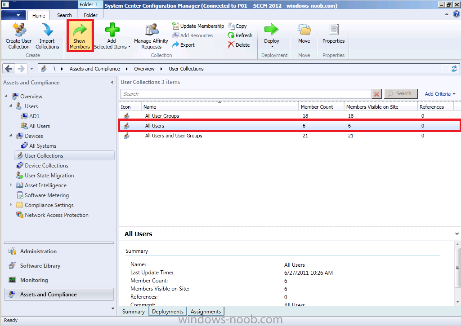The height and width of the screenshot is (326, 461).
Task: Click inside the collection Search field
Action: [246, 94]
